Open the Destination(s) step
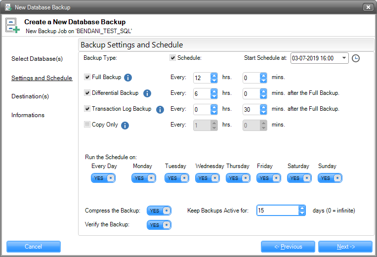 tap(30, 96)
